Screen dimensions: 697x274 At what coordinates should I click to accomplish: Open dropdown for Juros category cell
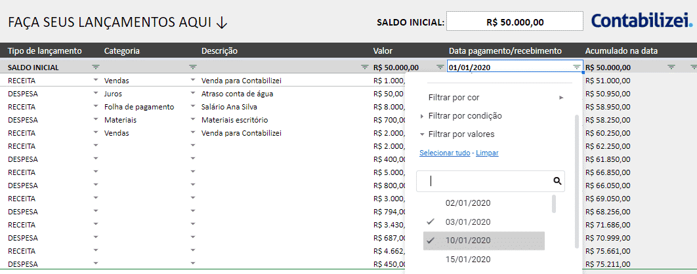tap(192, 93)
